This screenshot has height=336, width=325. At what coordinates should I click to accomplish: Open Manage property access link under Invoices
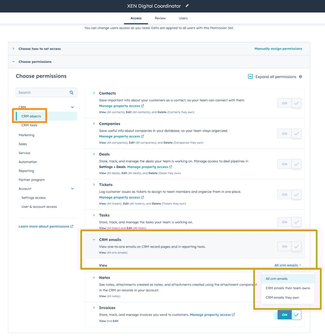click(x=210, y=315)
